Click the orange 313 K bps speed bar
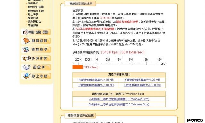 (x=78, y=67)
